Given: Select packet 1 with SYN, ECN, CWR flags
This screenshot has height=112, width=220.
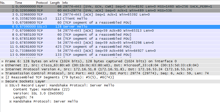Looking at the screenshot, I should tap(101, 7).
